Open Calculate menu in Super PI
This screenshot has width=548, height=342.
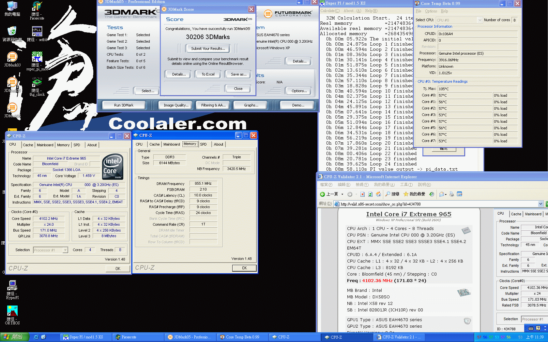(330, 11)
